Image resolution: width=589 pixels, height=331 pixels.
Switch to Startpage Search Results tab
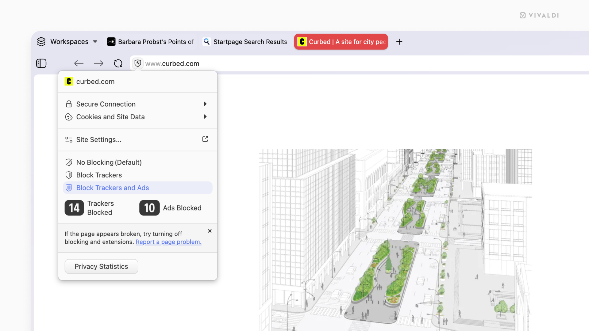tap(245, 42)
